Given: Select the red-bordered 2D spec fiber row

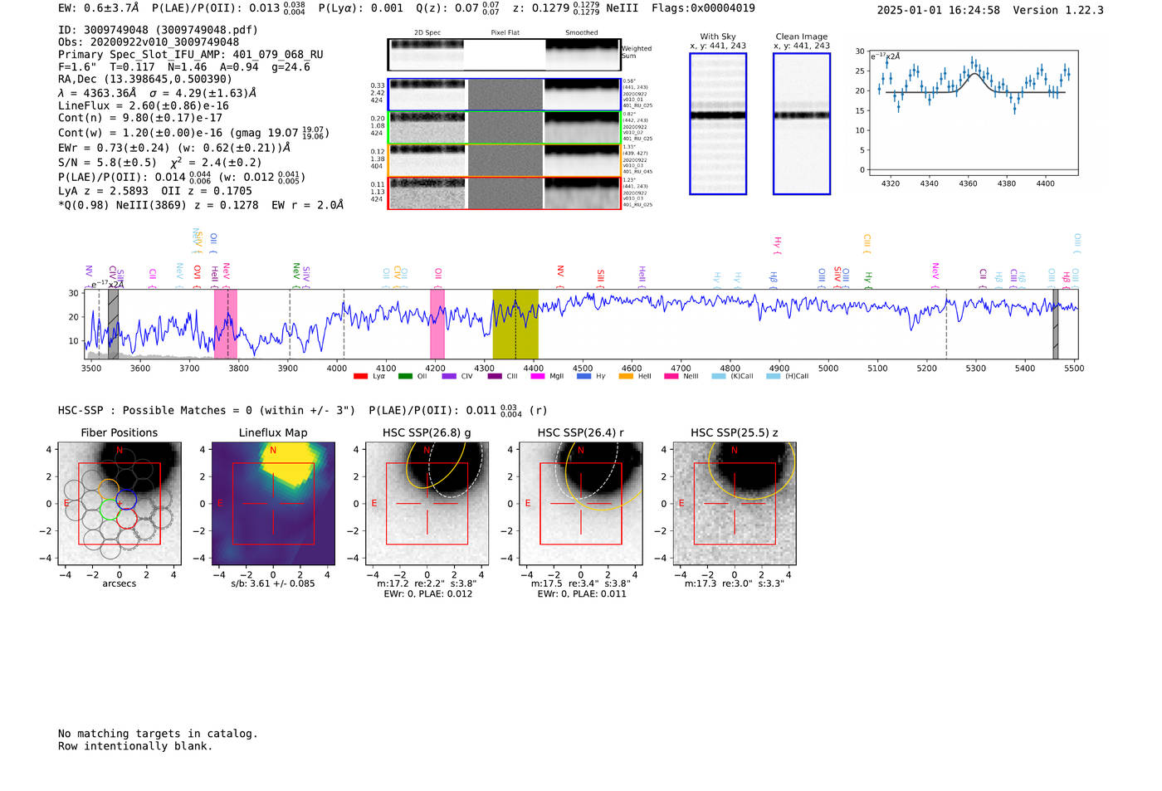Looking at the screenshot, I should pos(504,193).
